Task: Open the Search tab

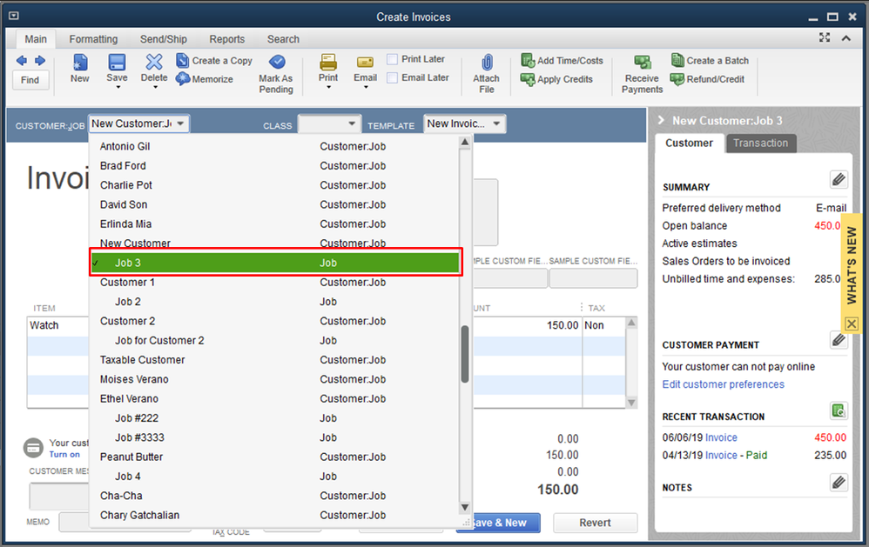Action: tap(283, 39)
